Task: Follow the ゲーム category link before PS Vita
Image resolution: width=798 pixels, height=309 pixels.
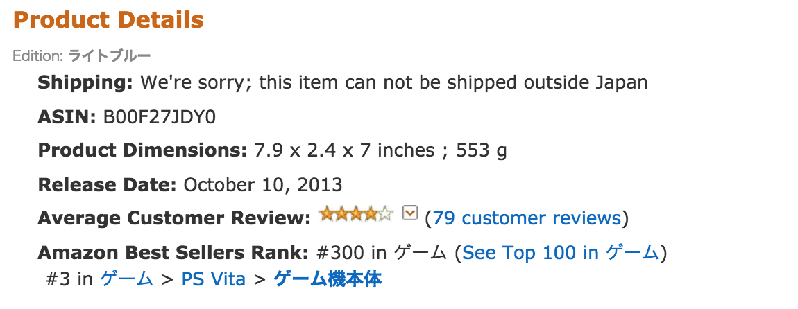Action: pos(127,279)
